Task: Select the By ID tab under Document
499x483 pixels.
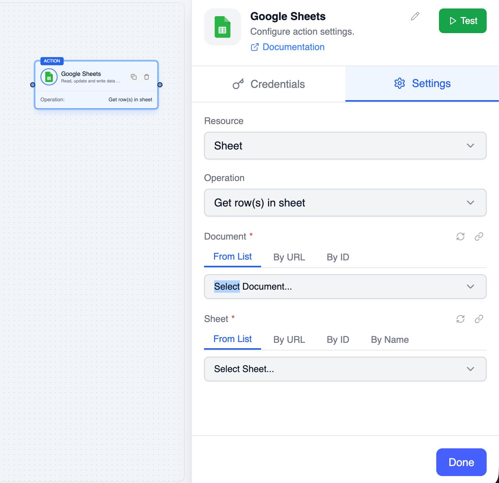Action: 338,257
